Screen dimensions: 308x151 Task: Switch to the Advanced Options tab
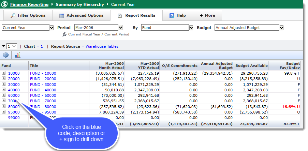pos(81,15)
